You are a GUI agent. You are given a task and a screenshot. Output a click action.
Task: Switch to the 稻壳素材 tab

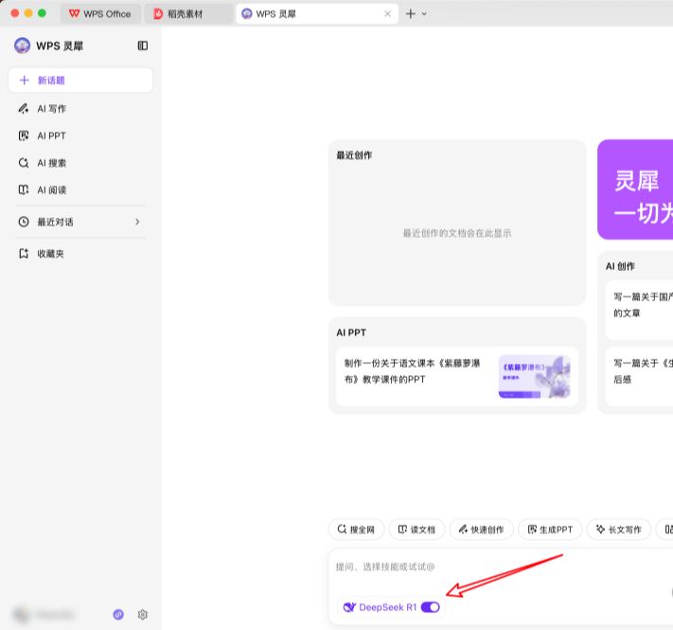[188, 14]
